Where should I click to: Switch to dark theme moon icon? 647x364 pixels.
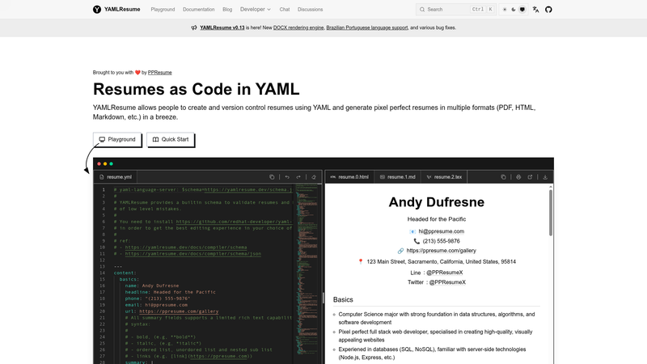coord(514,10)
